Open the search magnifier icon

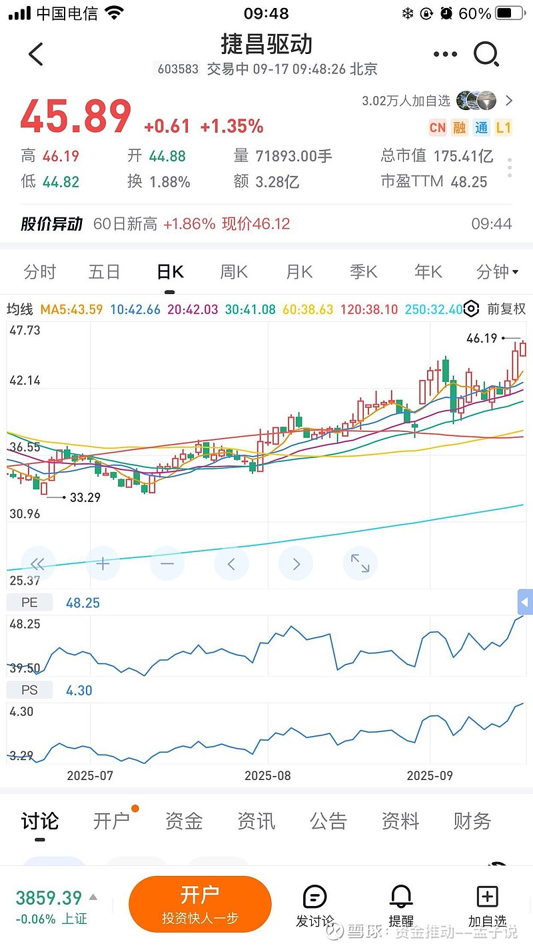pos(486,54)
